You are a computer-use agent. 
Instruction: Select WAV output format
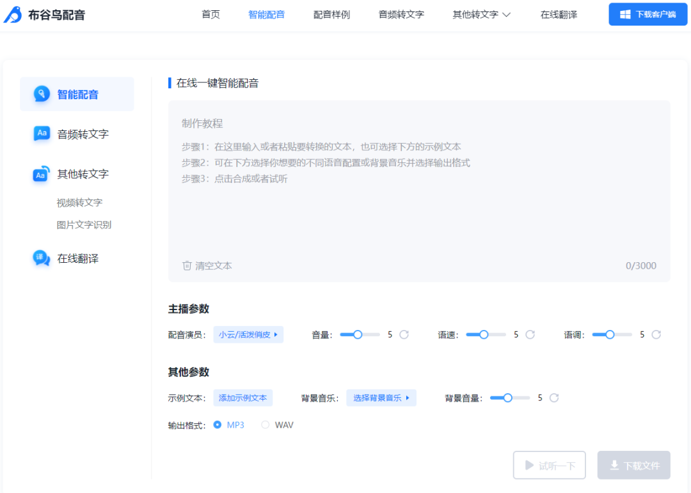[x=277, y=425]
